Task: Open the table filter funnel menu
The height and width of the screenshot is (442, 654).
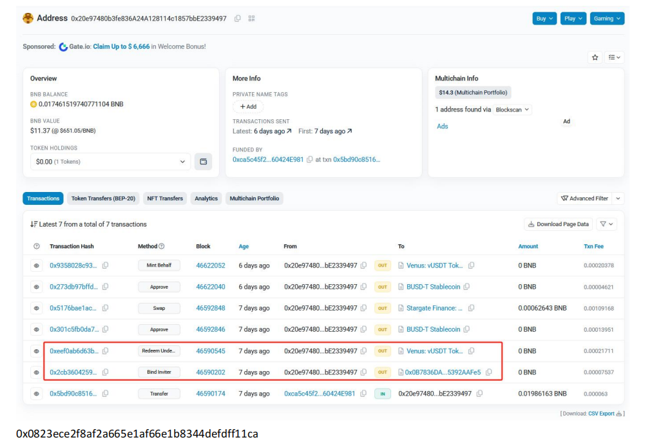Action: 606,224
